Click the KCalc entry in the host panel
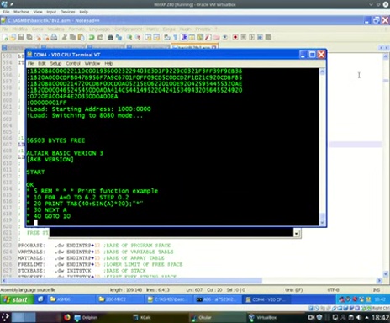This screenshot has height=323, width=390. [142, 317]
